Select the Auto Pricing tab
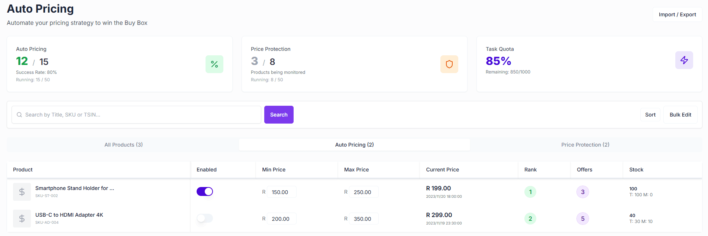708x236 pixels. coord(354,145)
